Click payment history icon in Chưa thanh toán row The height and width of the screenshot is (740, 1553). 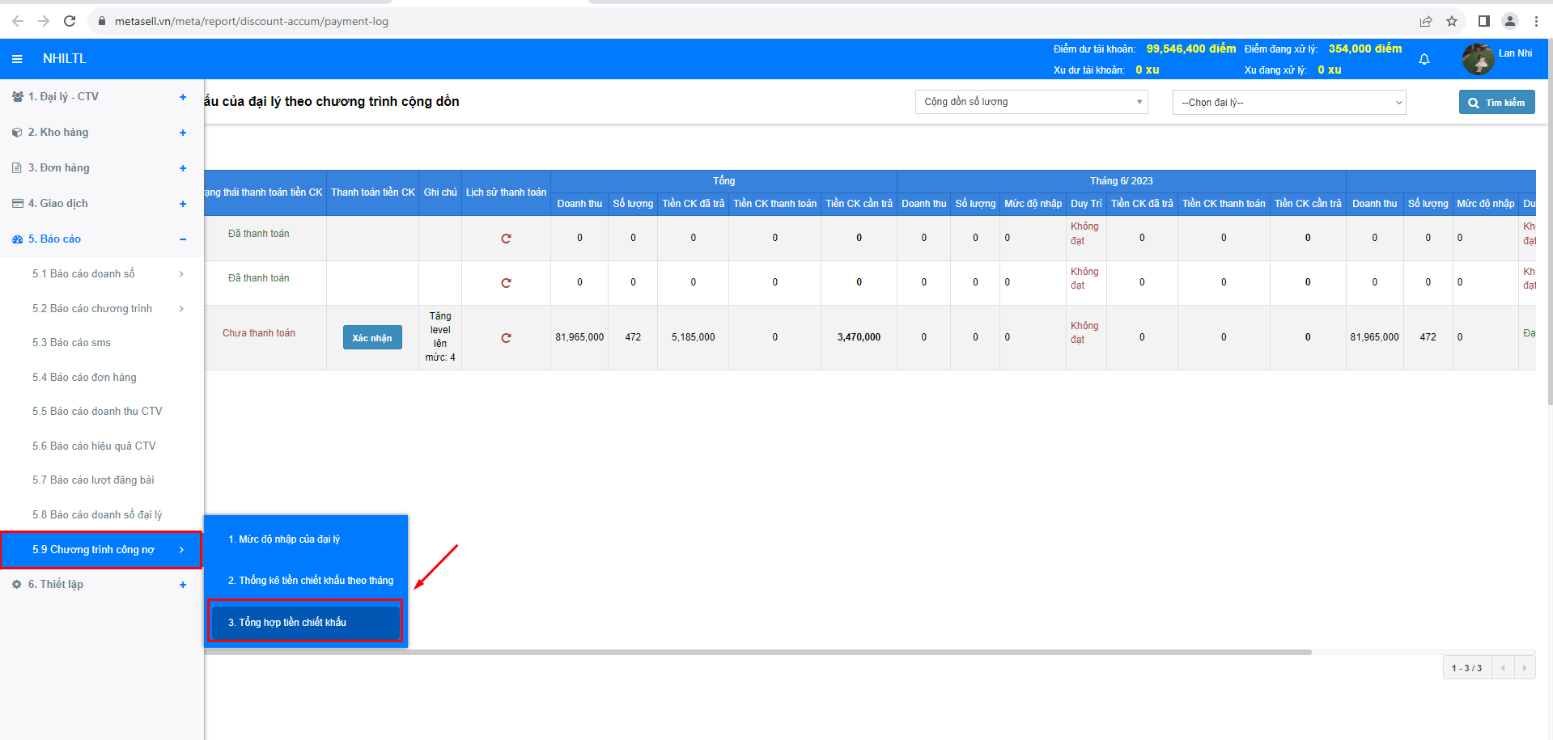(506, 338)
